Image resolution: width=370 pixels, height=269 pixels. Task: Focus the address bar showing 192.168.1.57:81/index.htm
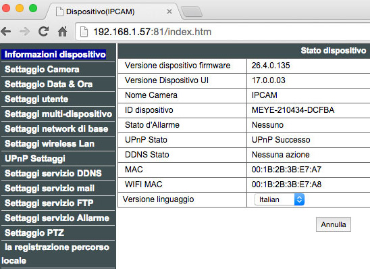click(x=223, y=32)
